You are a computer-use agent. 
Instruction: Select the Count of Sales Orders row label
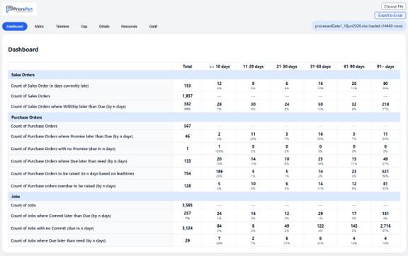(x=30, y=96)
